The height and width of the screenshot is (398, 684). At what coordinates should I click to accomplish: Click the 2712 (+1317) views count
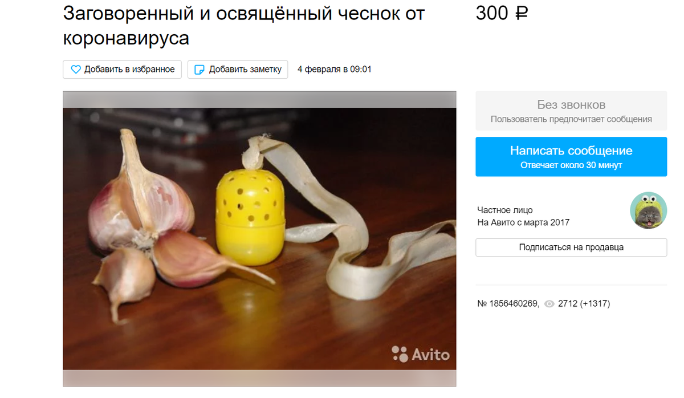584,304
